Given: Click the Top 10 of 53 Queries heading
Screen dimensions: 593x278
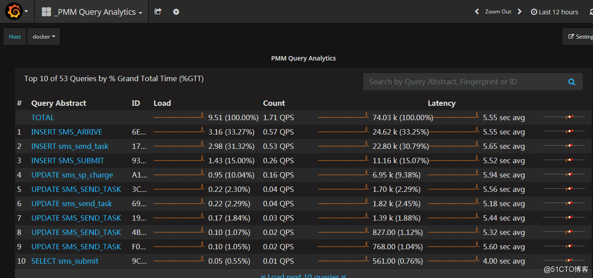Looking at the screenshot, I should click(114, 78).
